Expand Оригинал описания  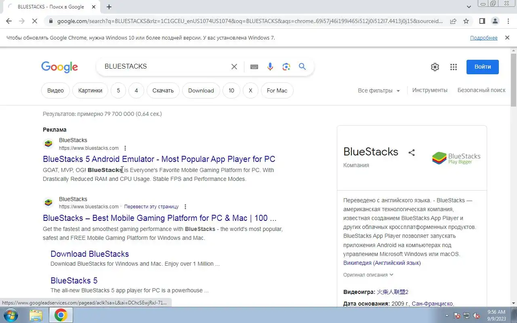(368, 275)
